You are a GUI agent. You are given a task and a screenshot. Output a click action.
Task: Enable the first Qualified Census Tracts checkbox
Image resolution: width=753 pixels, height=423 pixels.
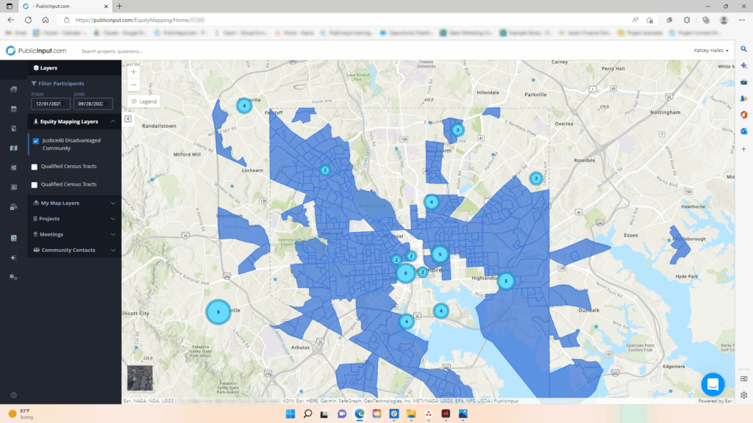click(35, 167)
